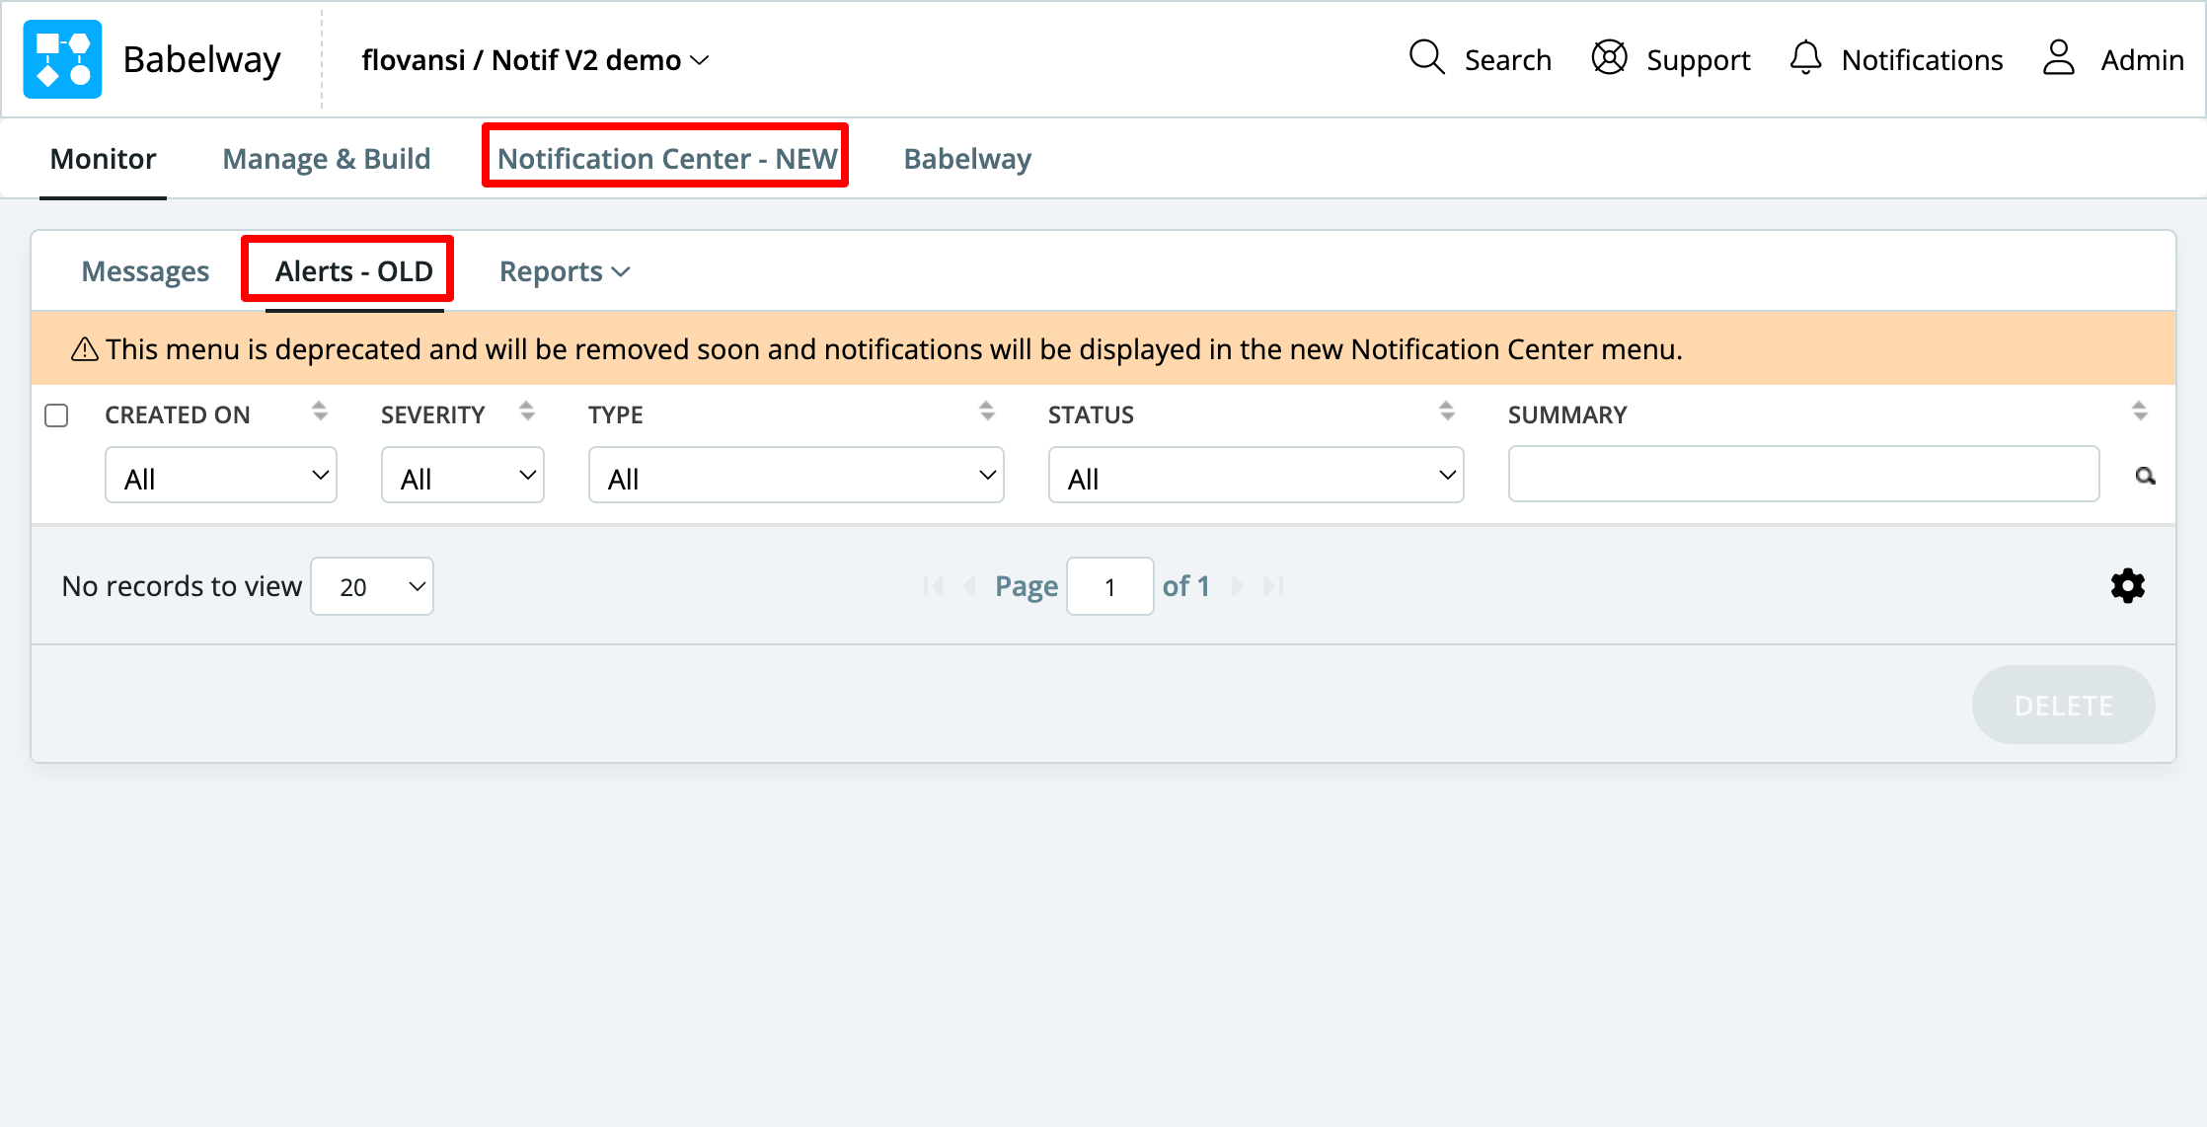The width and height of the screenshot is (2207, 1127).
Task: Go to first page arrow
Action: click(934, 587)
